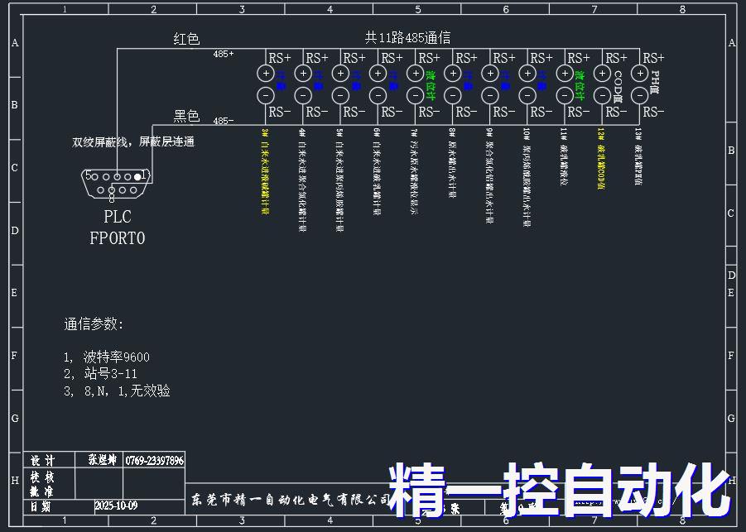This screenshot has height=532, width=746.
Task: Click the plus terminal of the 8# 泵水罐液位显示
Action: (x=453, y=73)
